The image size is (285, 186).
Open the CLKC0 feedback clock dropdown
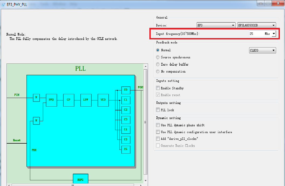(262, 50)
